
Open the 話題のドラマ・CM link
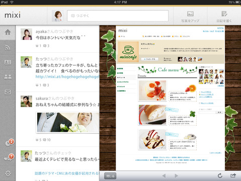[x=67, y=173]
